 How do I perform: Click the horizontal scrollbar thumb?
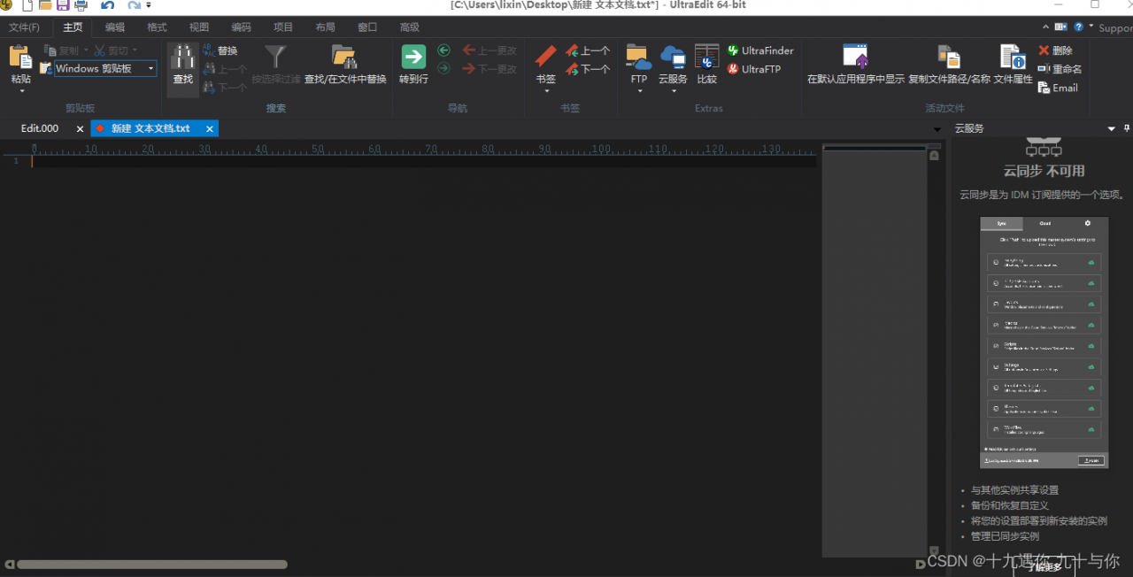[152, 564]
